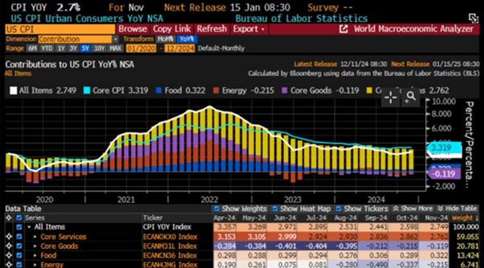The image size is (484, 268).
Task: Click the CPI YOY Index ticker cell
Action: click(167, 227)
